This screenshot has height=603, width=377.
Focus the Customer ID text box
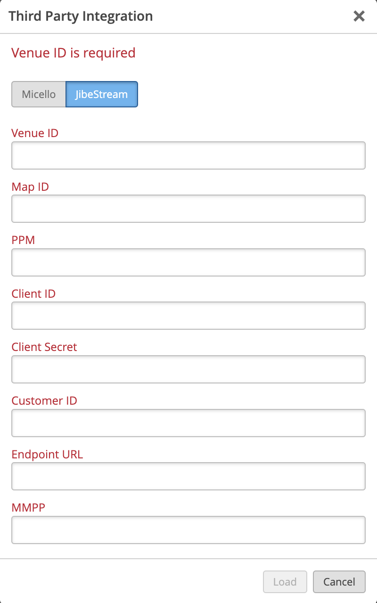pos(188,423)
